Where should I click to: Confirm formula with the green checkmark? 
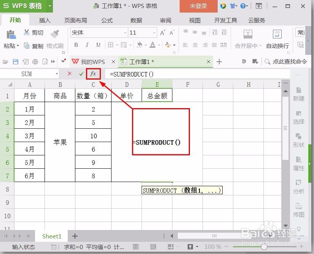[x=81, y=73]
